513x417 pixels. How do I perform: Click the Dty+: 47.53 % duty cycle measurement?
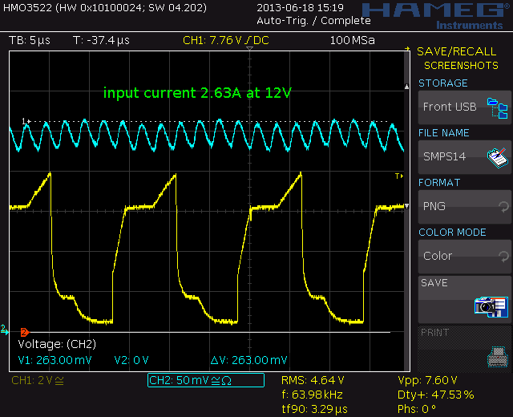[436, 395]
